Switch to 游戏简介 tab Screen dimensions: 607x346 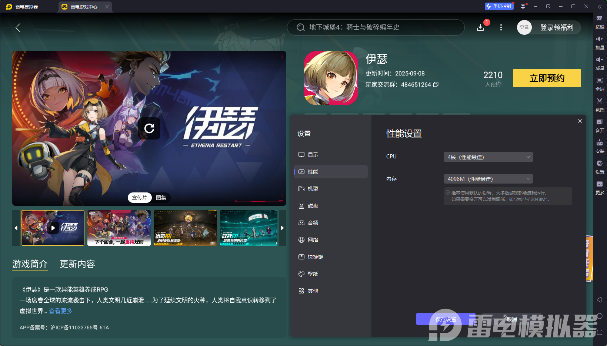[30, 264]
